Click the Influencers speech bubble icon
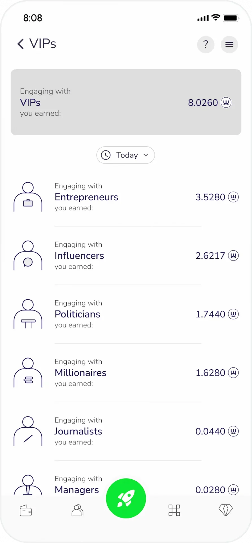This screenshot has width=252, height=543. point(28,255)
